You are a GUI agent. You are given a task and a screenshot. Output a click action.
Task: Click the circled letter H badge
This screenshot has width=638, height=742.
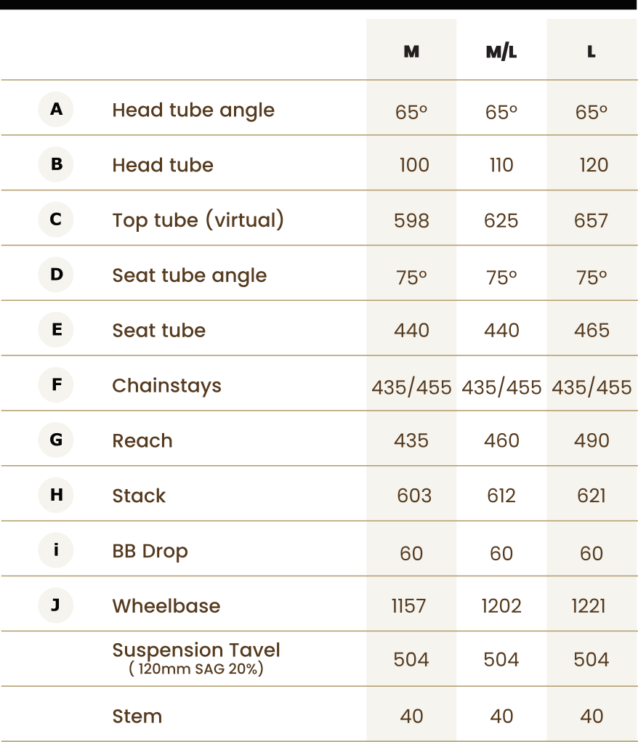[56, 495]
